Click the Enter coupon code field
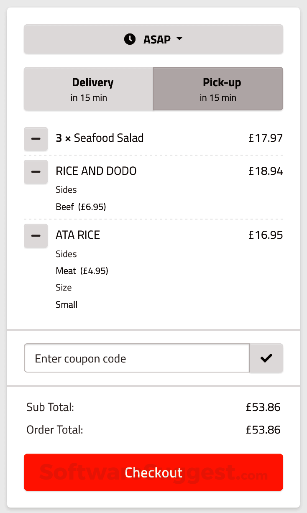Image resolution: width=307 pixels, height=513 pixels. (x=137, y=358)
